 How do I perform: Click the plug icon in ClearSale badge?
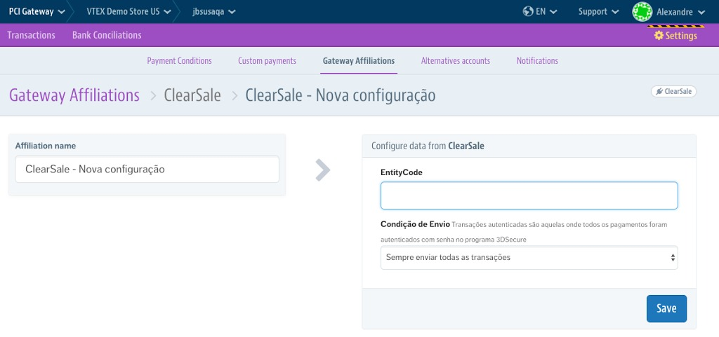(x=659, y=92)
